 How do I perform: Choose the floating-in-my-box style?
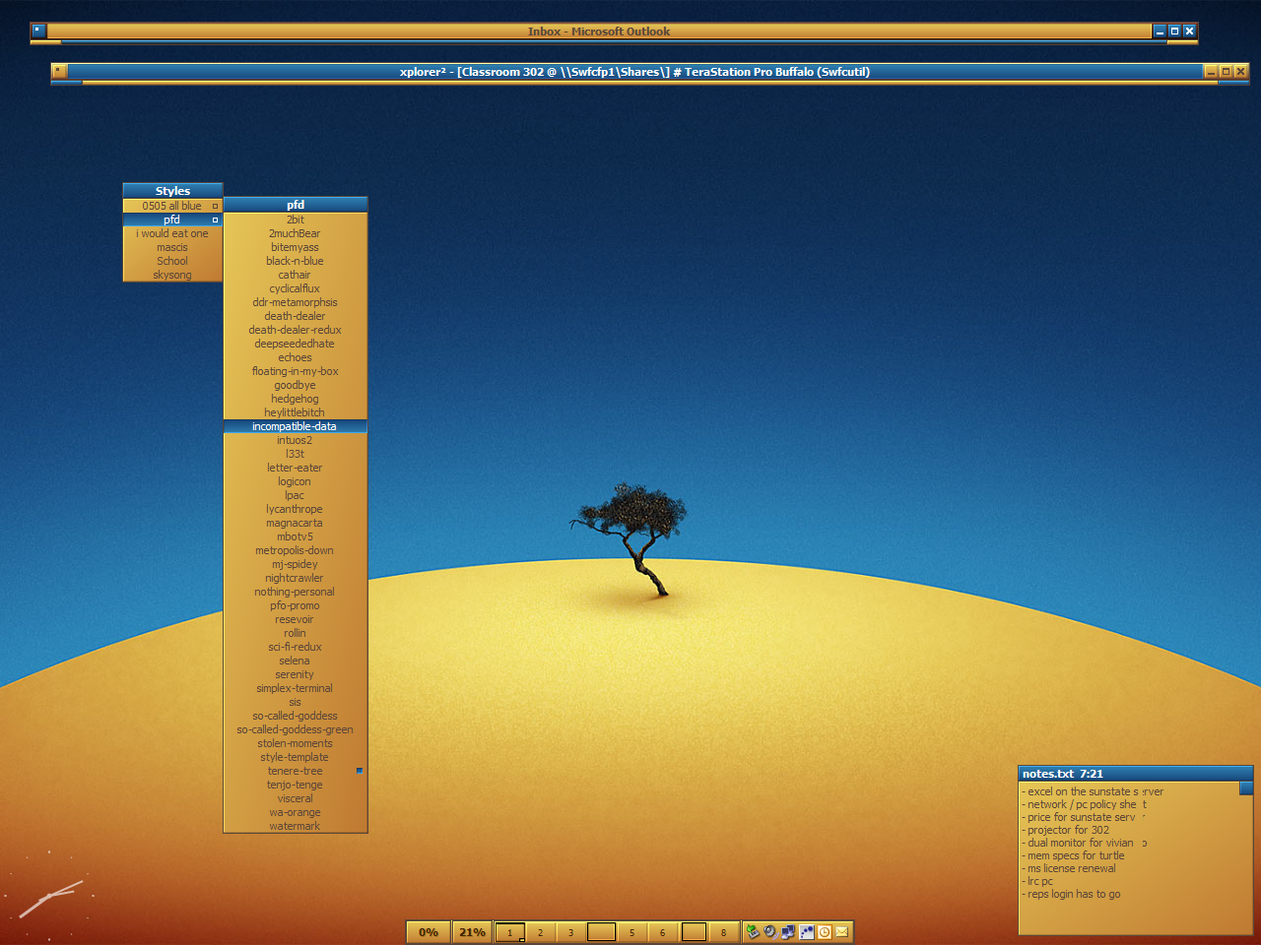pyautogui.click(x=296, y=371)
